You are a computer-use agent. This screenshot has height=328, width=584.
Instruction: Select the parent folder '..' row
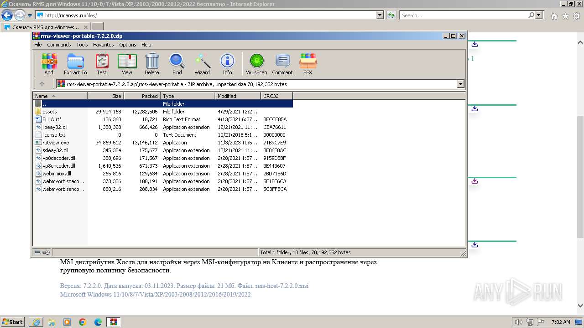163,104
